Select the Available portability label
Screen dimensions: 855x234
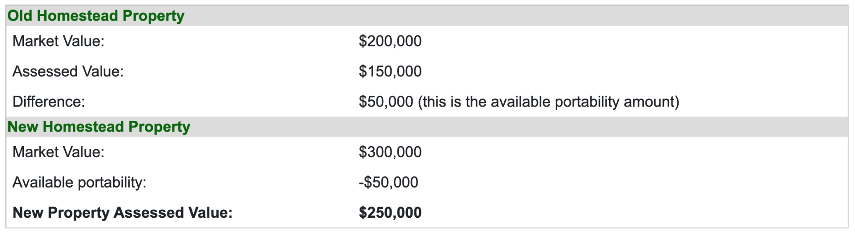click(79, 183)
